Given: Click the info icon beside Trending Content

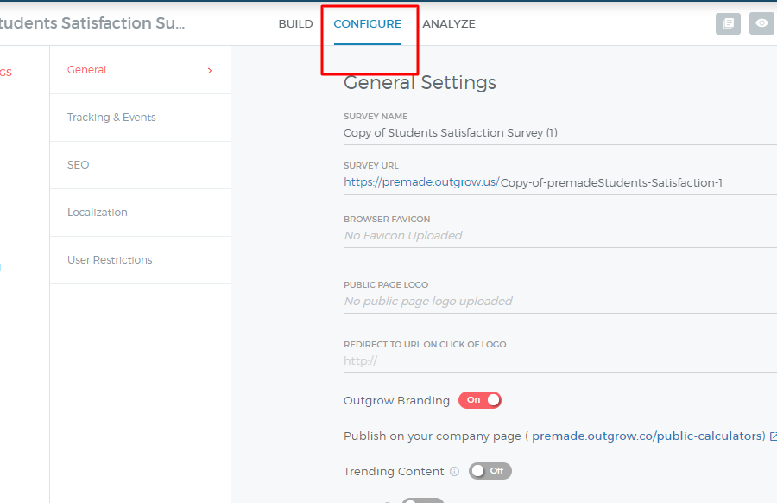Looking at the screenshot, I should [454, 472].
